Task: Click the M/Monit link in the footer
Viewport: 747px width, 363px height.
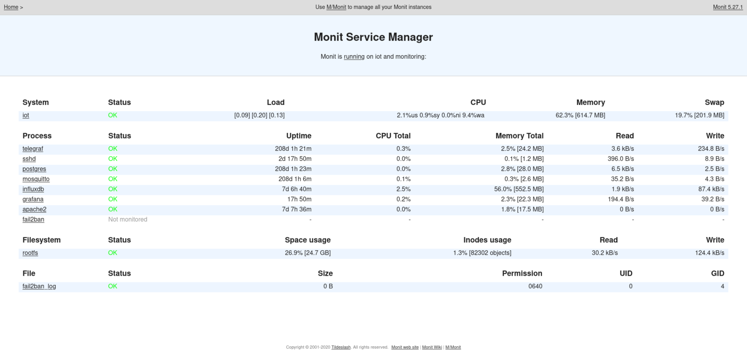Action: (x=453, y=347)
